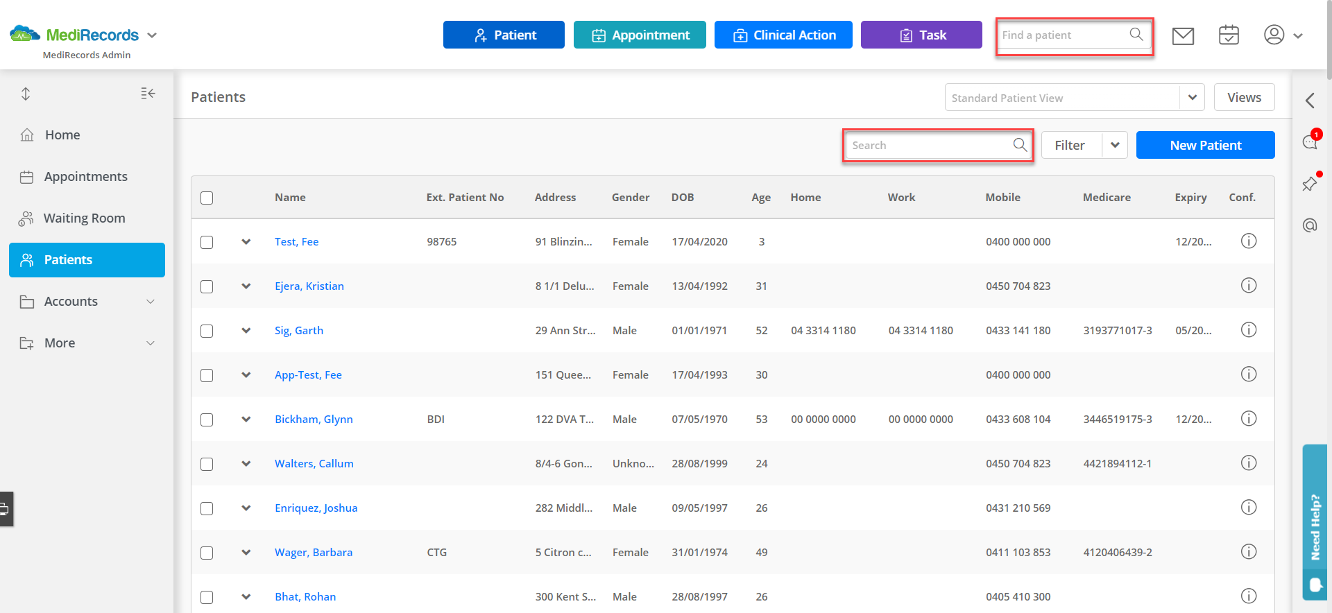Click the MediRecords logo
This screenshot has width=1332, height=613.
click(x=74, y=34)
